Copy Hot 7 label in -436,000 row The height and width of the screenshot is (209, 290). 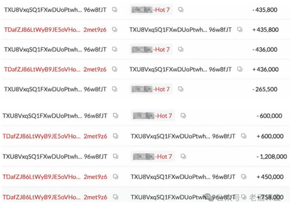point(181,49)
